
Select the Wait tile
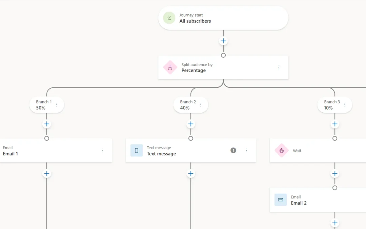coord(318,151)
